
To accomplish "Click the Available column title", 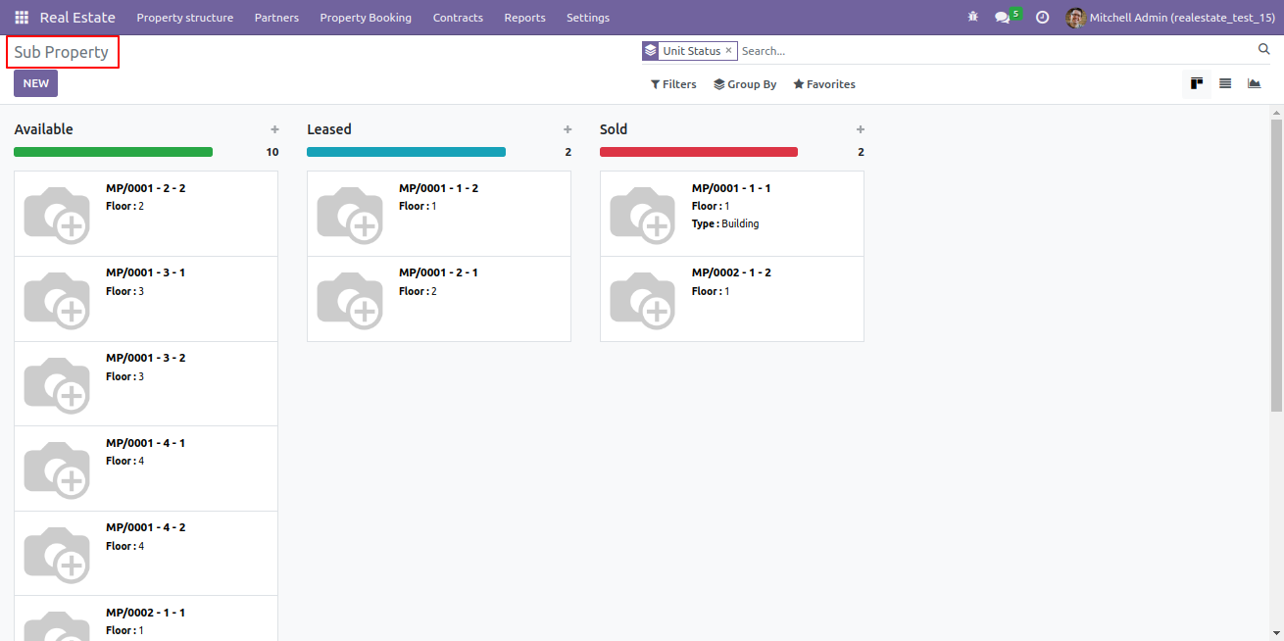I will coord(43,129).
